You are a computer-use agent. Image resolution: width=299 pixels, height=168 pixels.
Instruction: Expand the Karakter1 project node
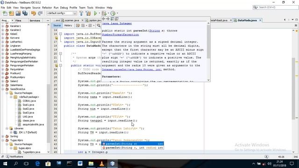pos(3,26)
